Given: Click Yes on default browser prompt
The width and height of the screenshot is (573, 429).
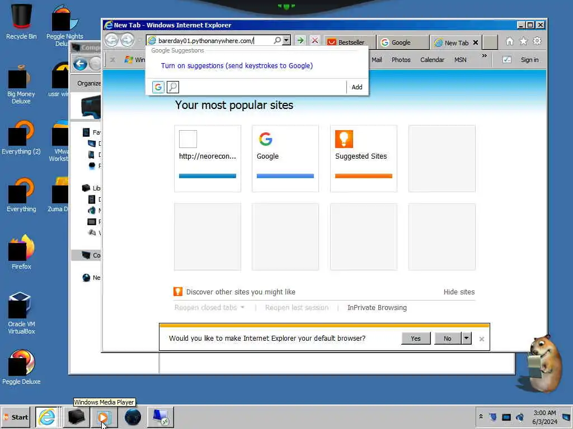Looking at the screenshot, I should coord(416,338).
